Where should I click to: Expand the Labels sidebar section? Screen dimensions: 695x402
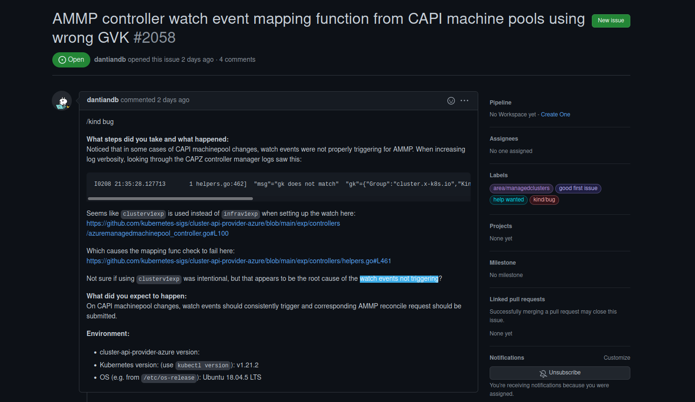pos(498,175)
